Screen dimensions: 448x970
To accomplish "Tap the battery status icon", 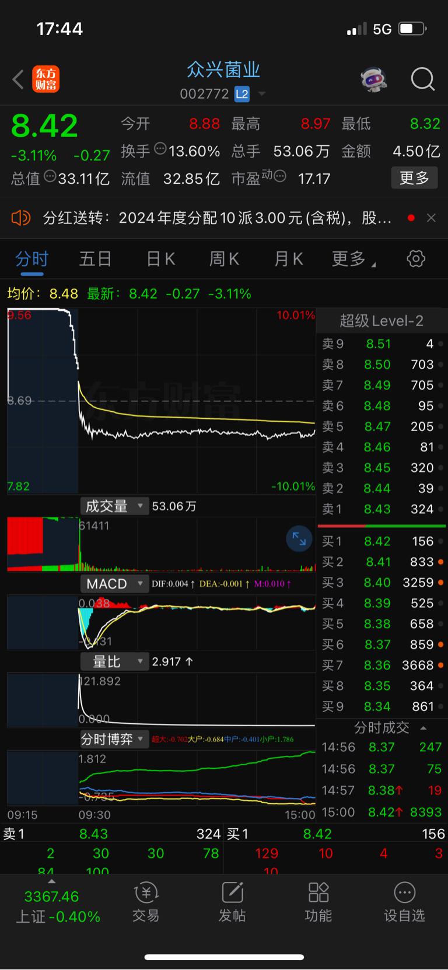I will 413,29.
